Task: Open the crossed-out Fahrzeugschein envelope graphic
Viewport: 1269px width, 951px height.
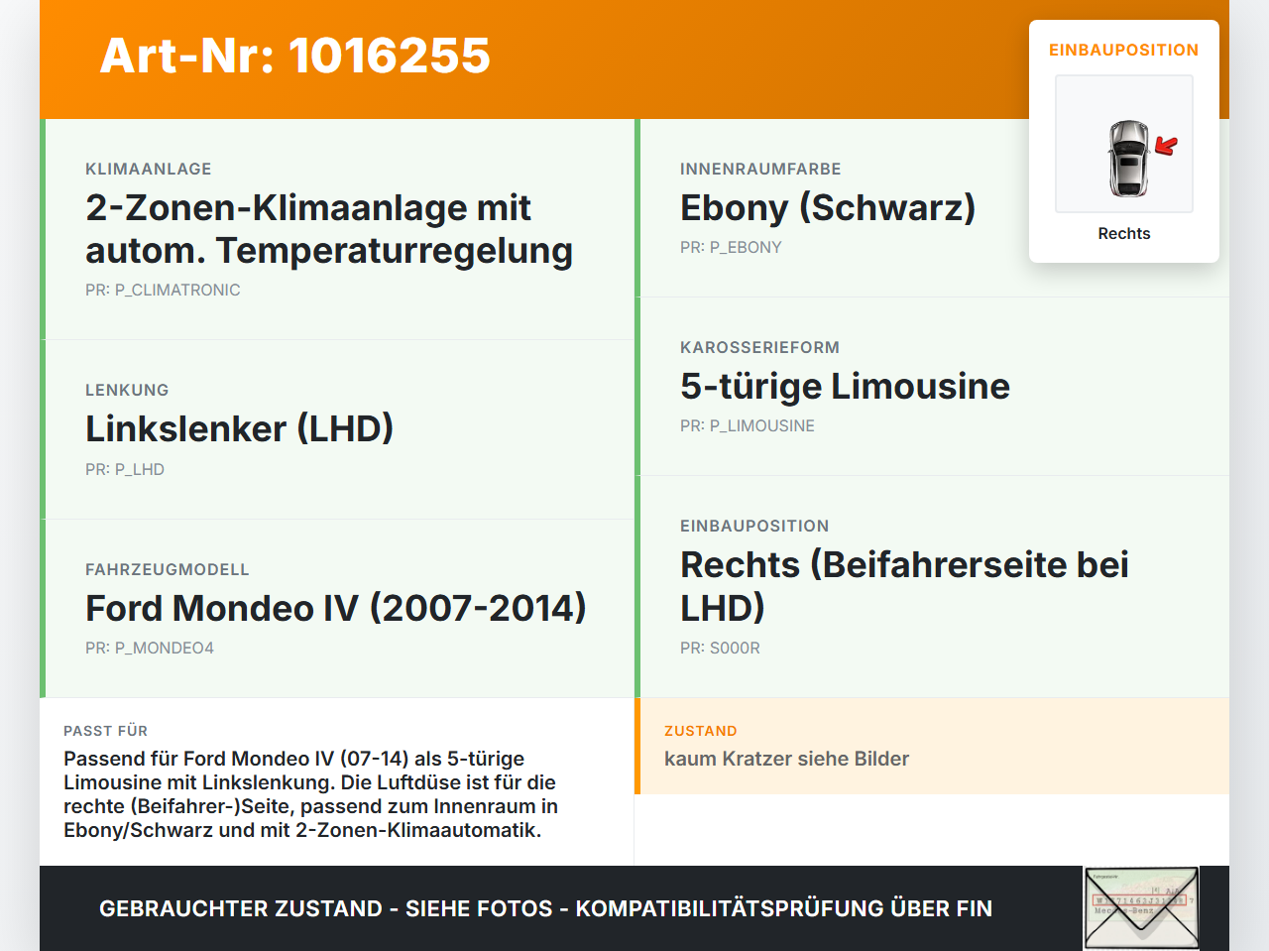Action: click(1140, 907)
